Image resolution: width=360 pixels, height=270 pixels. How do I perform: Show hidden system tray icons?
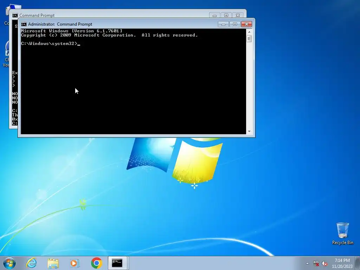pos(307,263)
